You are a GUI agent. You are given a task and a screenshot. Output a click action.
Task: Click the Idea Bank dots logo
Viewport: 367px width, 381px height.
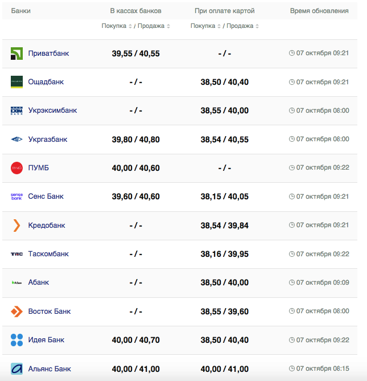click(x=17, y=340)
